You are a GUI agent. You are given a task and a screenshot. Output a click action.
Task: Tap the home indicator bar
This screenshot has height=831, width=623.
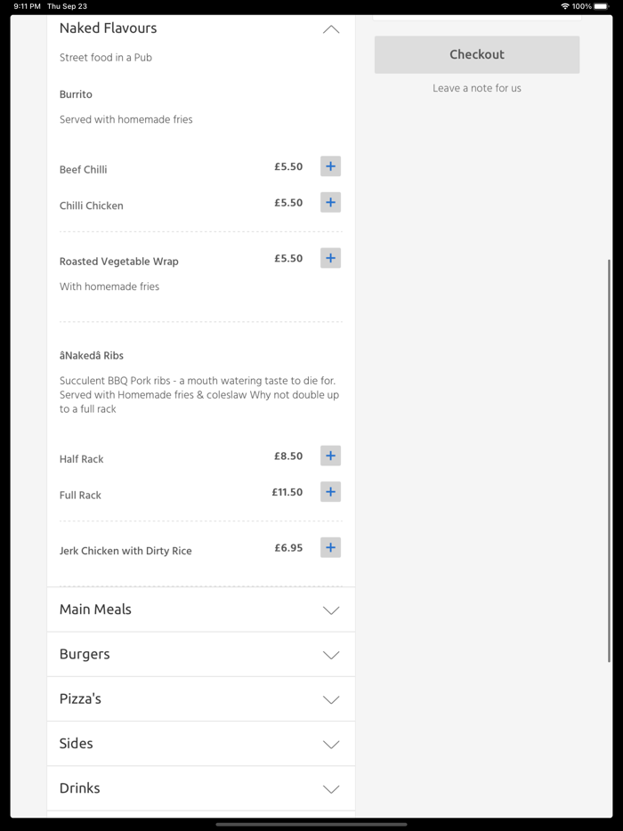[311, 824]
